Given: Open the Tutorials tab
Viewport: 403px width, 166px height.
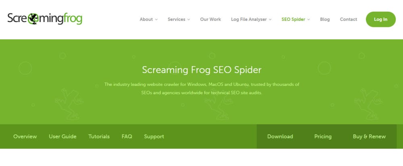Looking at the screenshot, I should click(x=99, y=137).
